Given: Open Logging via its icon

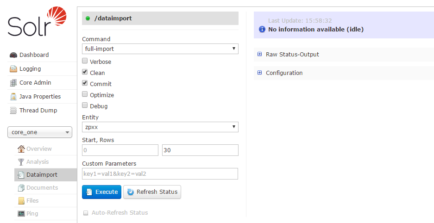Looking at the screenshot, I should coord(13,69).
